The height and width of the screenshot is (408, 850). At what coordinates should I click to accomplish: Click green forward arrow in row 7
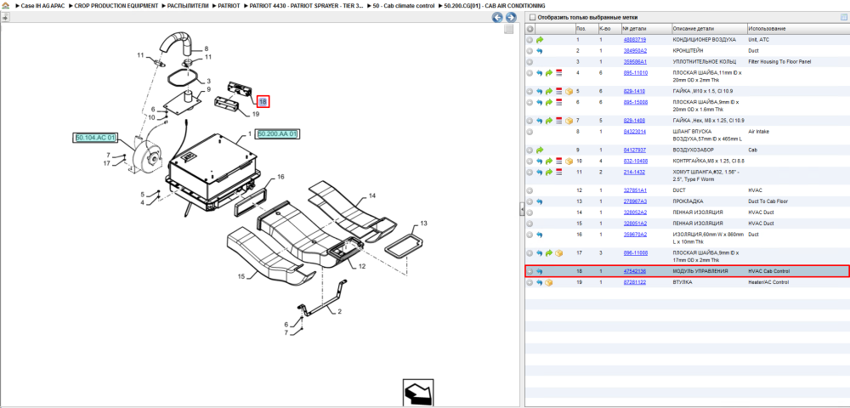pyautogui.click(x=549, y=121)
